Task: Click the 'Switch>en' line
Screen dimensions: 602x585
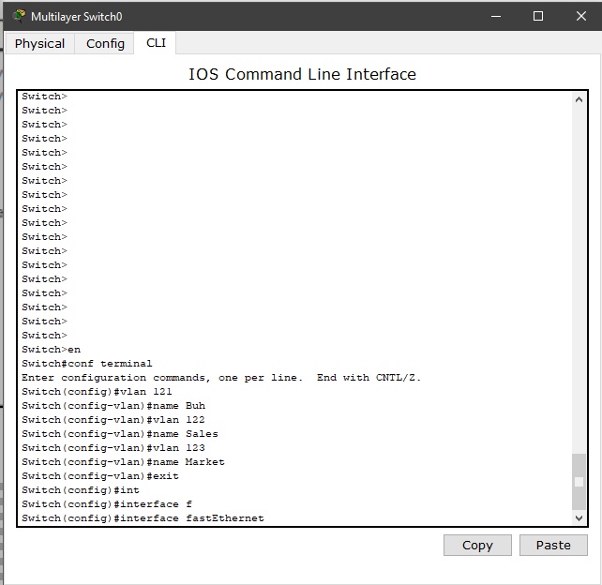Action: tap(51, 350)
